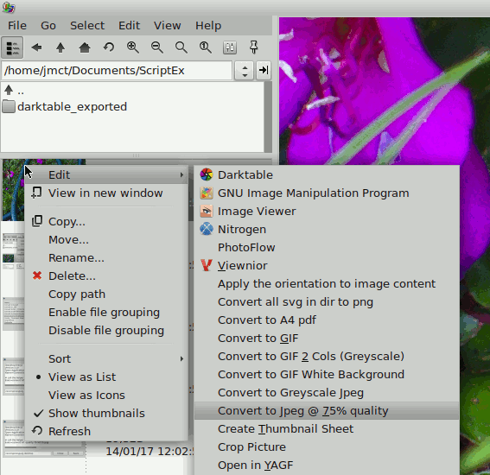Toggle Show thumbnails checkmark

tap(106, 413)
